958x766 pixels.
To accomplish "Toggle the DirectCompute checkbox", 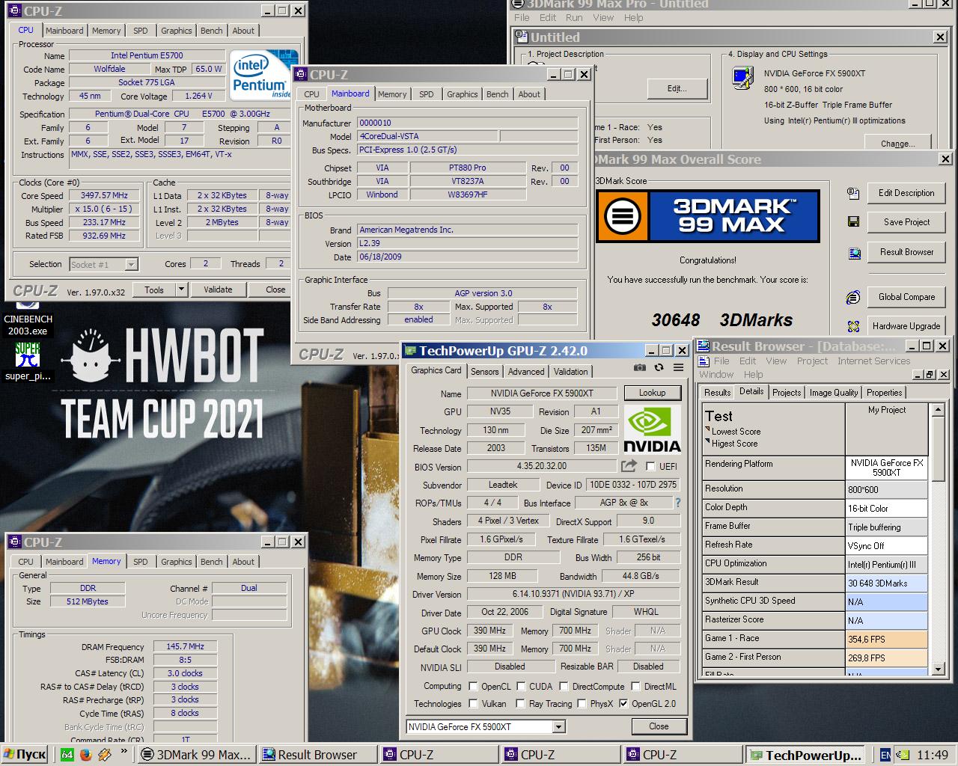I will pyautogui.click(x=564, y=686).
